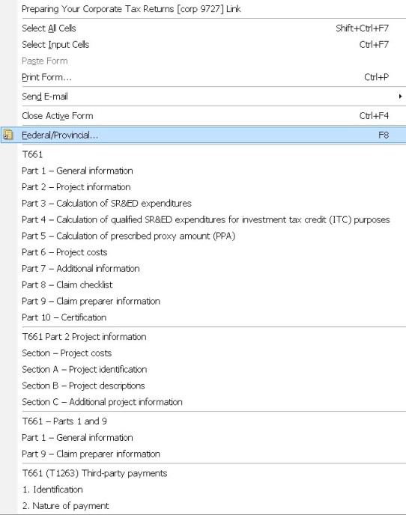The image size is (406, 515).
Task: Open Part 4 qualified SR&ED expenditures ITC
Action: [x=203, y=219]
